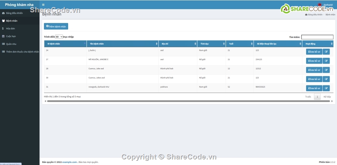Click phone number '984555625'
This screenshot has height=165, width=337.
tap(260, 87)
